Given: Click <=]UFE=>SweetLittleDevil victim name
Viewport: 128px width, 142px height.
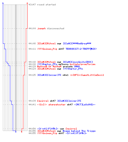Looking at the screenshot, I should (87, 75).
